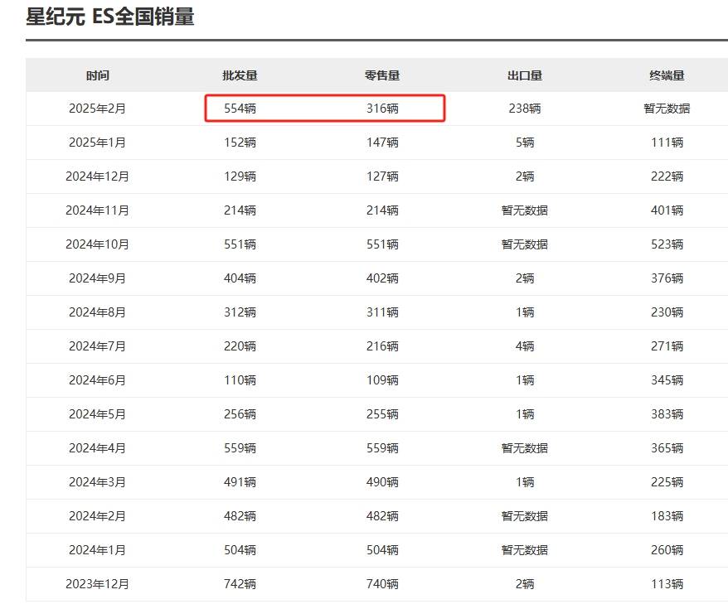Click the 230辆 terminal value
Screen dimensions: 728x604
click(667, 312)
